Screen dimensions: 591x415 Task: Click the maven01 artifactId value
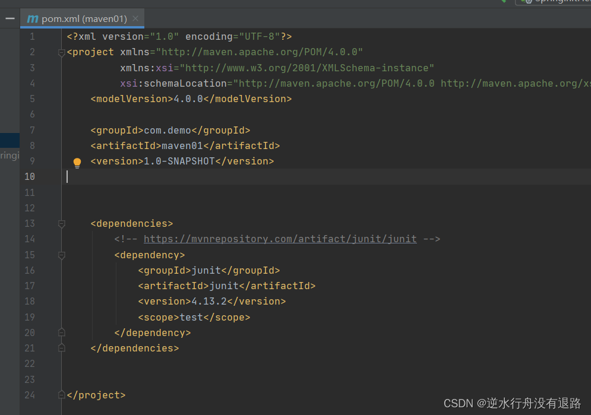pyautogui.click(x=182, y=145)
